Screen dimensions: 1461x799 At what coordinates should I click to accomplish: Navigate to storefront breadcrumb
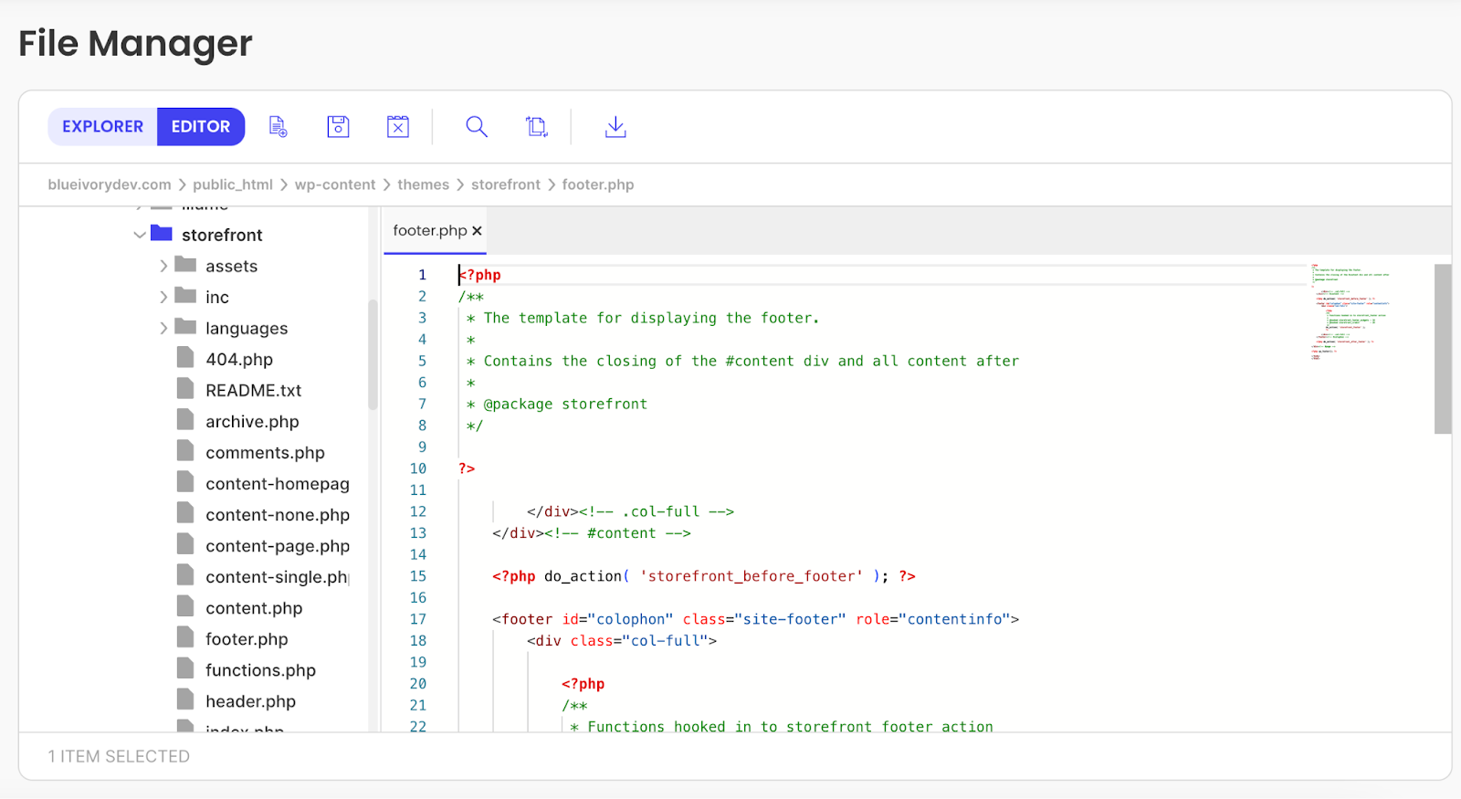click(506, 184)
